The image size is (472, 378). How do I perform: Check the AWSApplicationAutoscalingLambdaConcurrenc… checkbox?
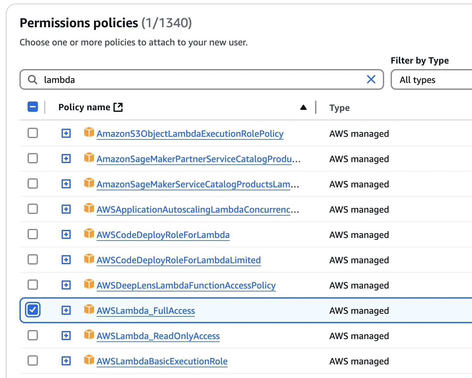coord(33,209)
